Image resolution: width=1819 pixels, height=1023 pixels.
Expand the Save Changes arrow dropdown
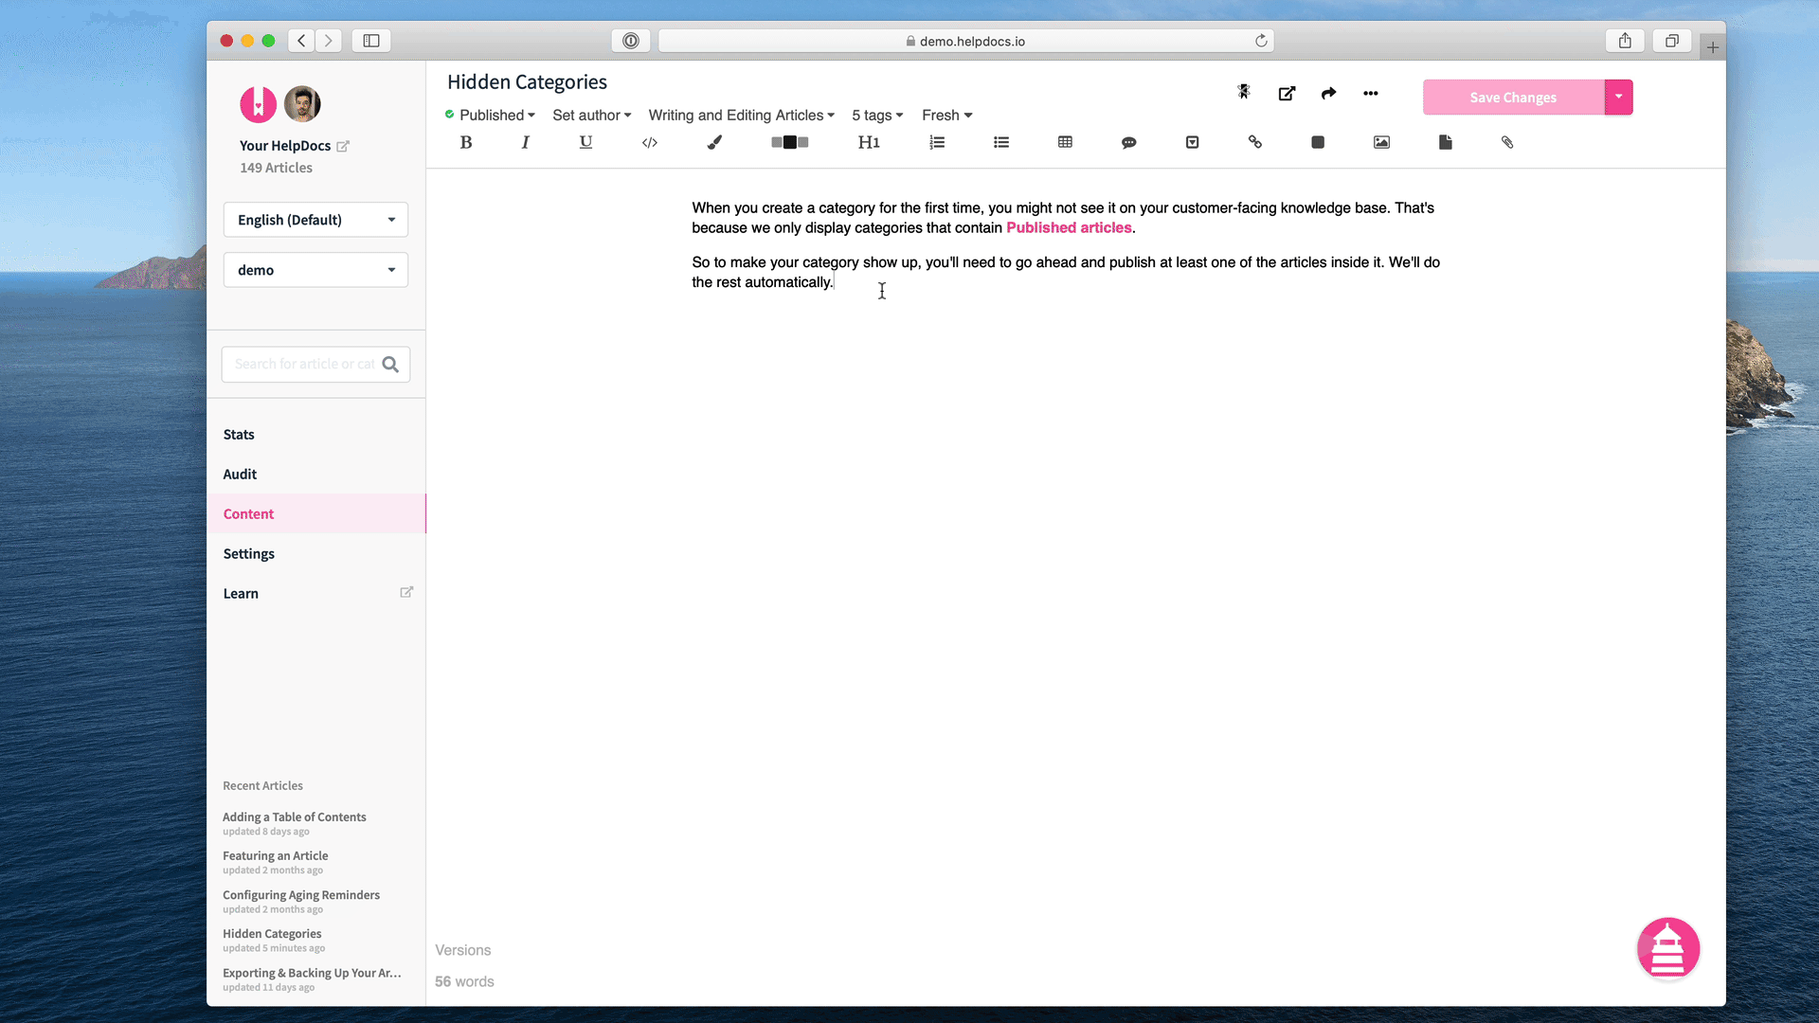click(x=1619, y=97)
